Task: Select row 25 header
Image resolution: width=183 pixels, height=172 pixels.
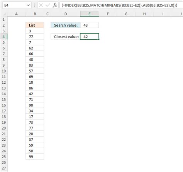Action: point(4,157)
